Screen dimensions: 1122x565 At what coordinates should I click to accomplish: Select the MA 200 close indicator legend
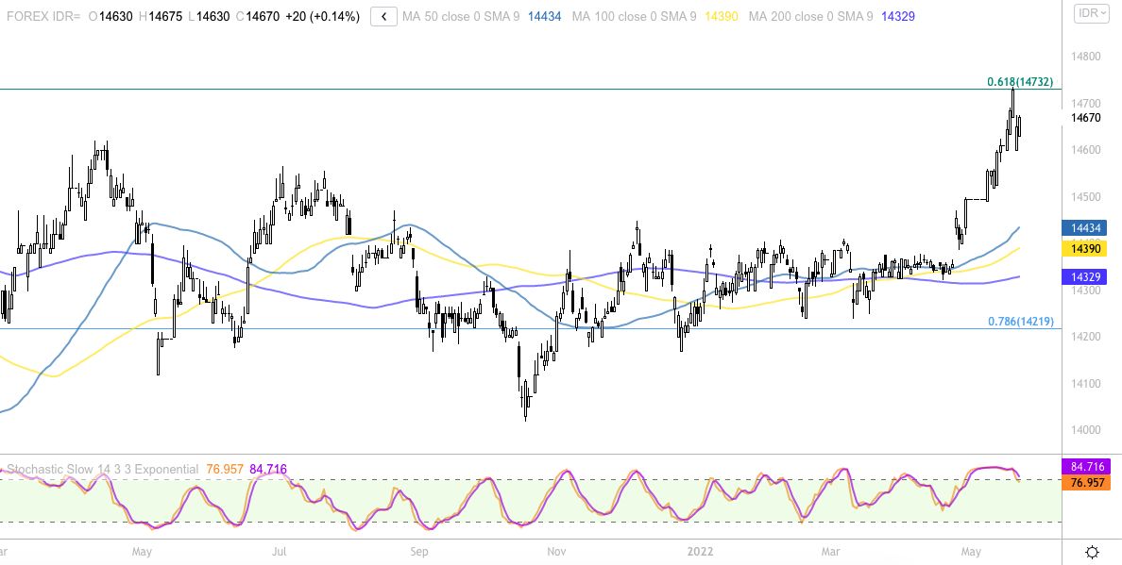click(810, 16)
